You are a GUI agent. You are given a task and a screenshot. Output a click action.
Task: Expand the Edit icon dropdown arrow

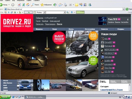click(x=73, y=5)
